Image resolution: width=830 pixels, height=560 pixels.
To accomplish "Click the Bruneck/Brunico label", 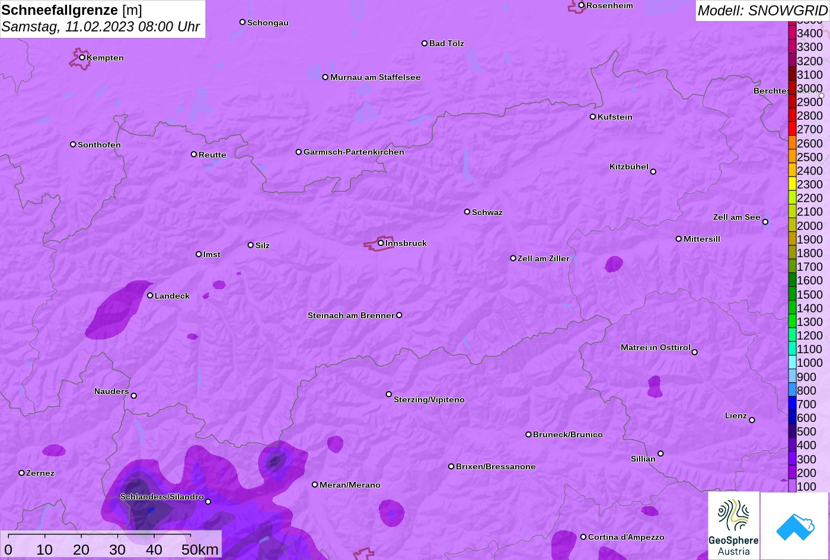I will click(568, 434).
